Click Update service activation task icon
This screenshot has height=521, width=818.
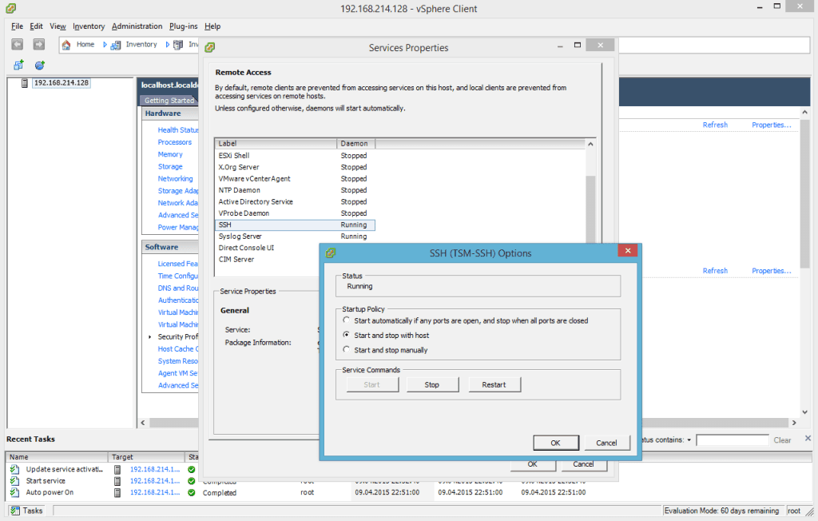point(14,469)
